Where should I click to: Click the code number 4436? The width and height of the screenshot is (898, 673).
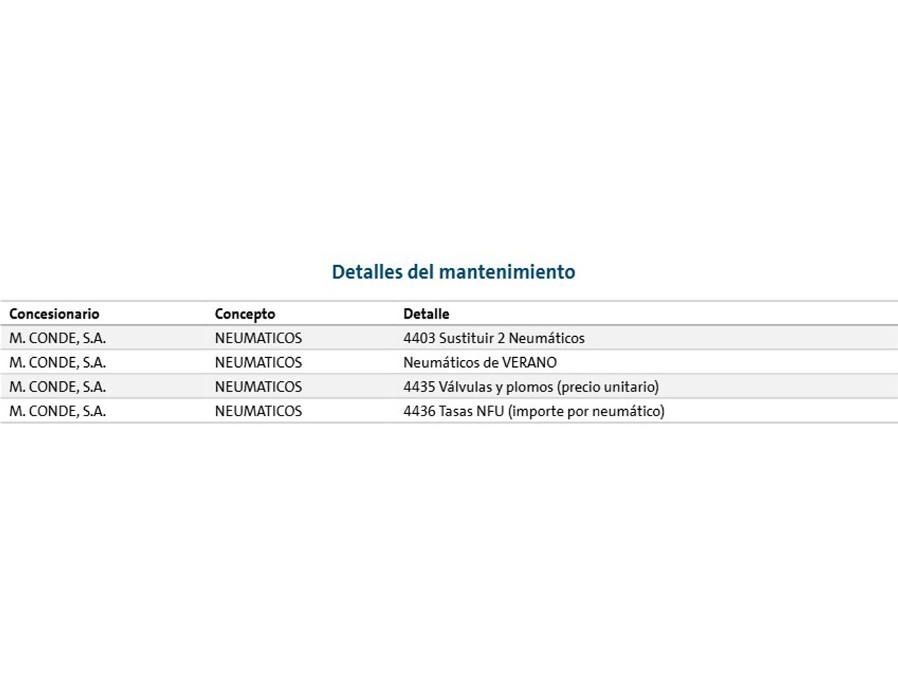point(419,411)
